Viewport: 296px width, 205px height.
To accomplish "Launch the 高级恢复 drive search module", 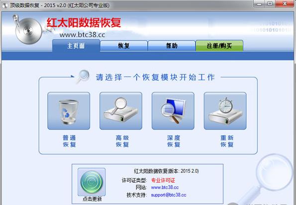I will coord(121,111).
